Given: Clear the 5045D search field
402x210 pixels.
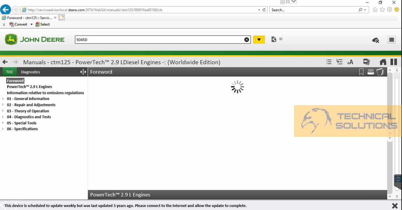Looking at the screenshot, I should pos(247,40).
